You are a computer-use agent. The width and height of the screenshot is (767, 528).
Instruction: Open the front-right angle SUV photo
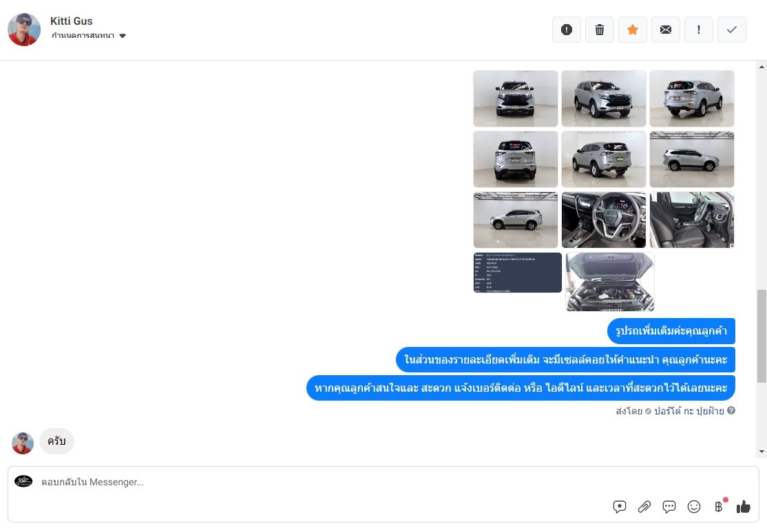(x=604, y=98)
